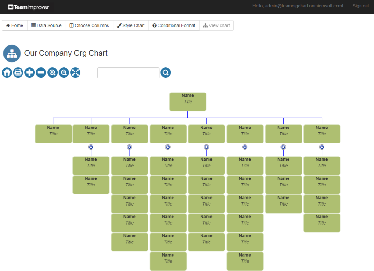Click the TeamImprover logo
This screenshot has width=374, height=271.
click(29, 7)
